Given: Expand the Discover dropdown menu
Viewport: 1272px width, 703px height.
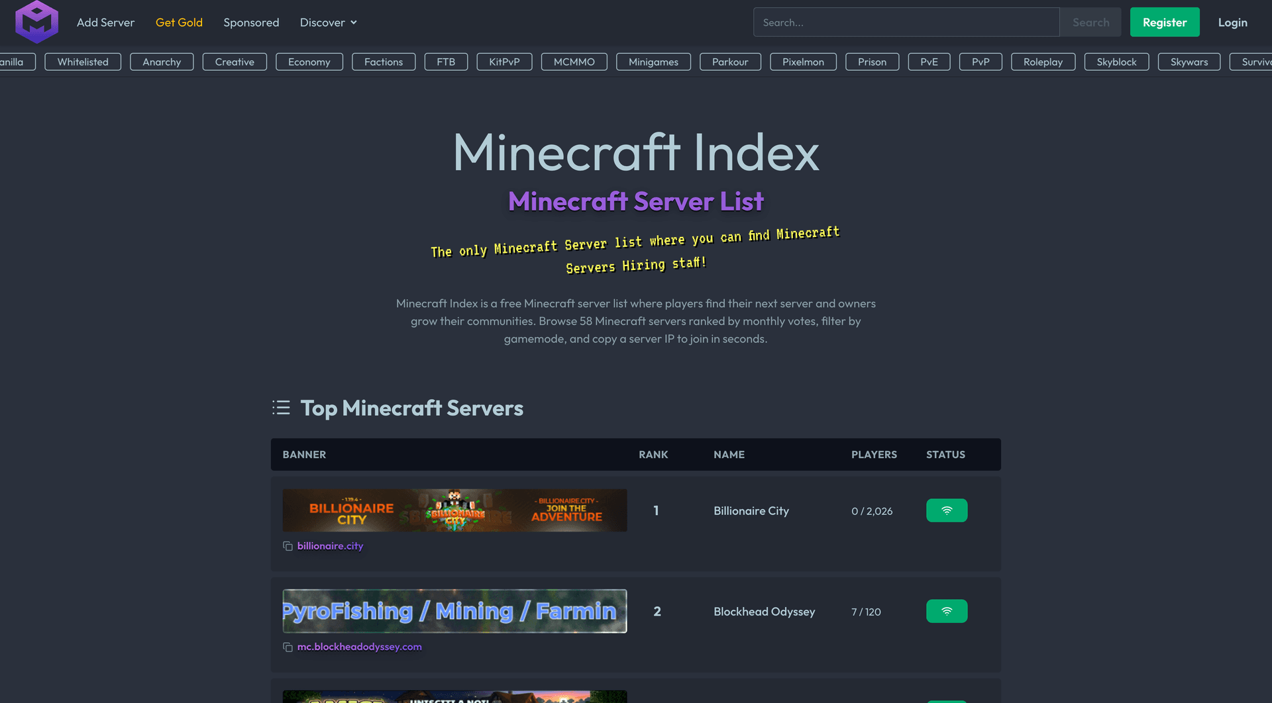Looking at the screenshot, I should pos(329,23).
